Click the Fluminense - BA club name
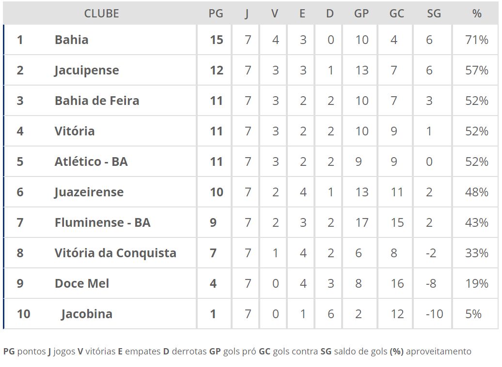 (102, 222)
